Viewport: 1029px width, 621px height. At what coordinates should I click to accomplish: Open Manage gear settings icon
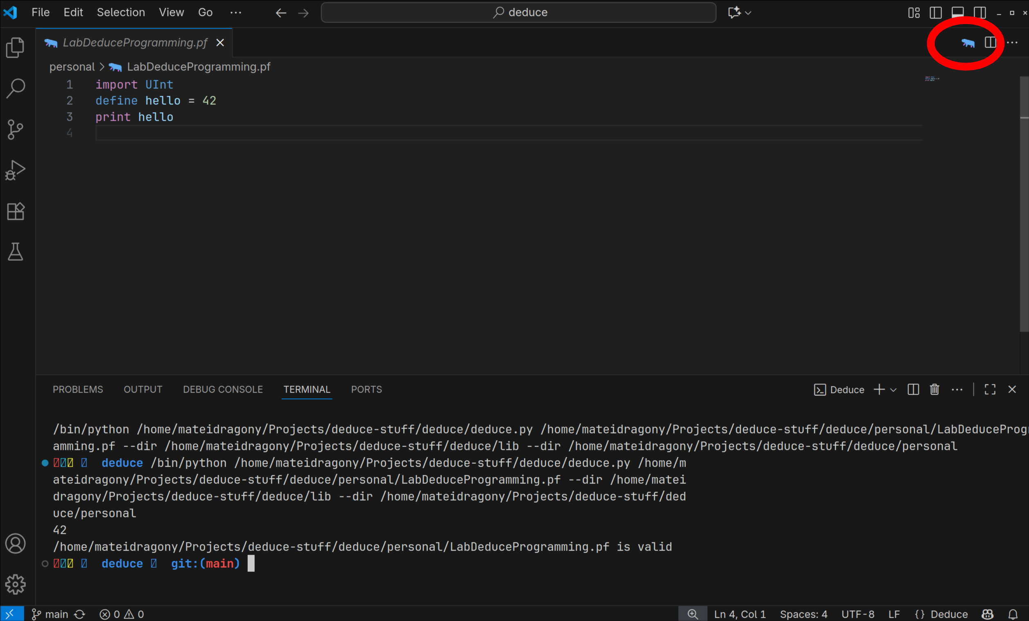coord(16,584)
